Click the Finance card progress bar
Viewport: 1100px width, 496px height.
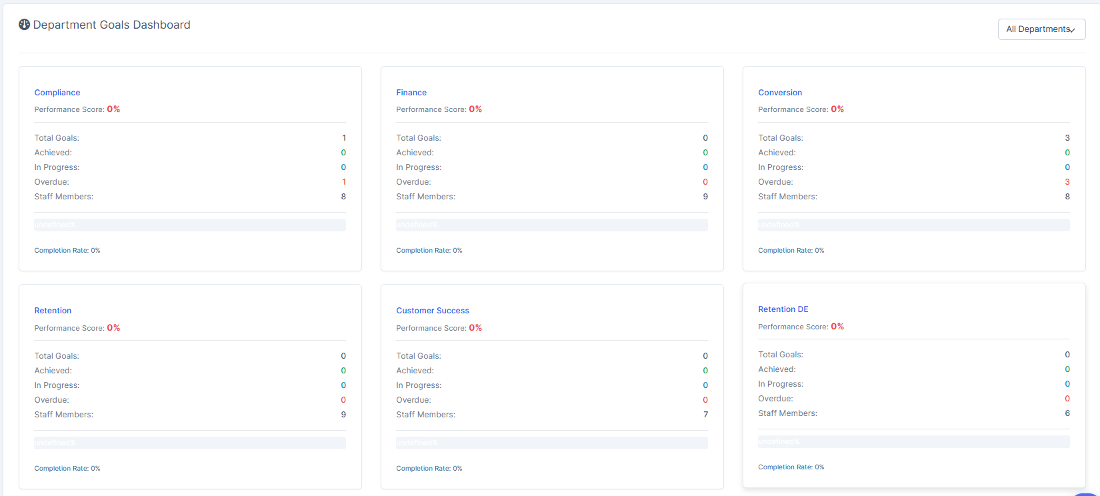551,225
